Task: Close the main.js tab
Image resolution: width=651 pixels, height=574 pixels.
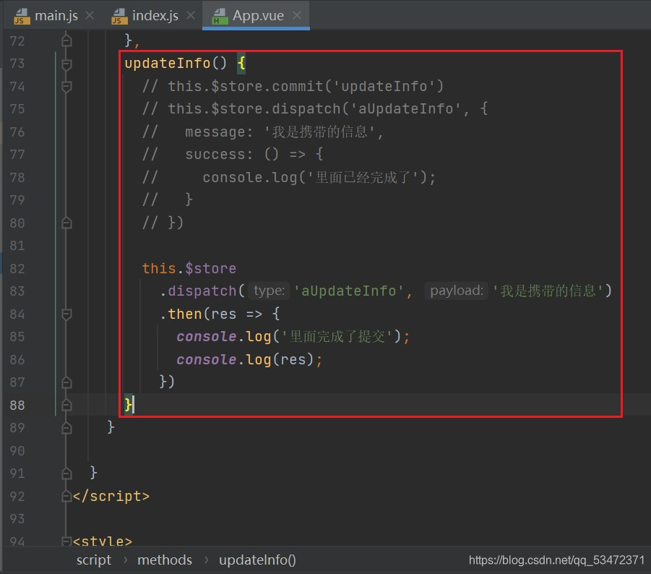Action: pos(90,16)
